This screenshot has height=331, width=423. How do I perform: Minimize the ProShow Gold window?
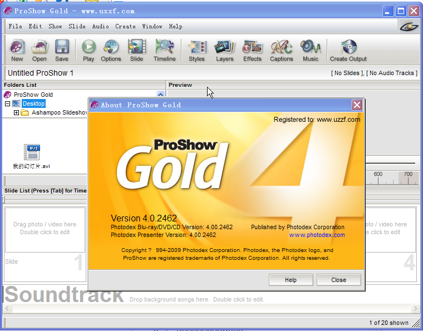[388, 11]
